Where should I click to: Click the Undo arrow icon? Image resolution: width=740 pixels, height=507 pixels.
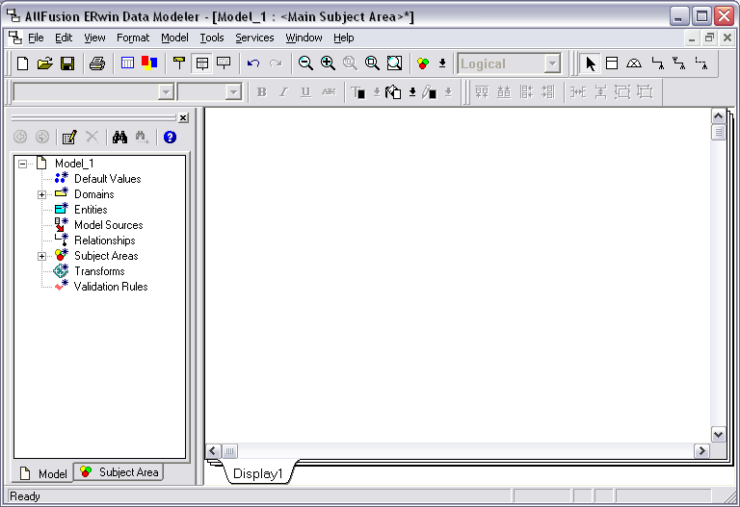point(253,63)
